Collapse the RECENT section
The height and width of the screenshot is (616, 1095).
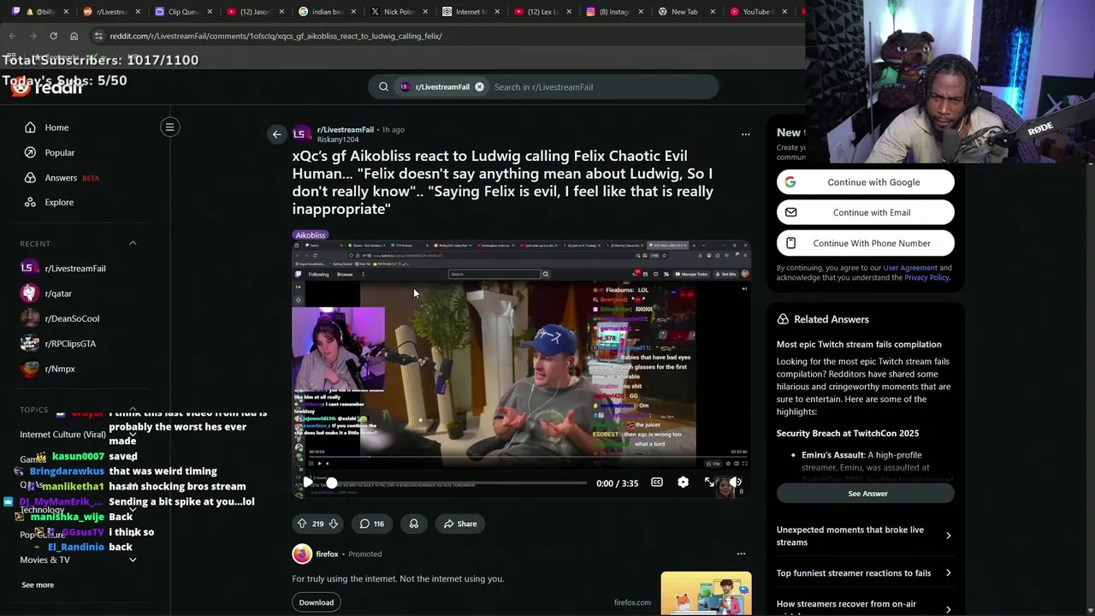133,243
